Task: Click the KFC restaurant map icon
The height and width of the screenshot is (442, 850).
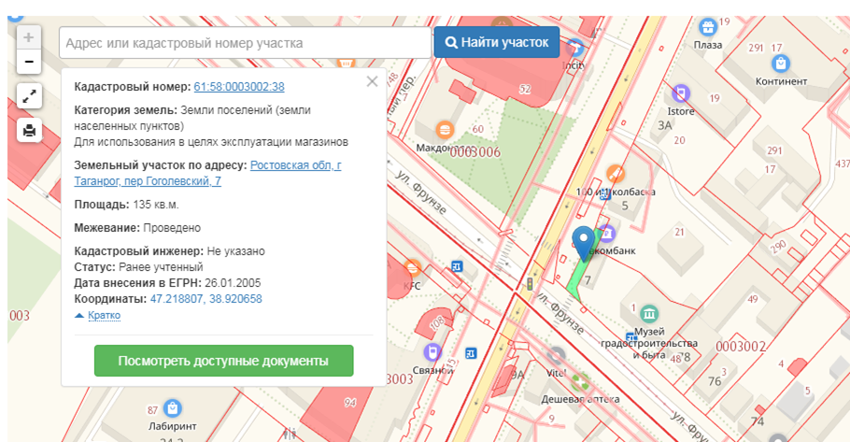Action: (x=412, y=267)
